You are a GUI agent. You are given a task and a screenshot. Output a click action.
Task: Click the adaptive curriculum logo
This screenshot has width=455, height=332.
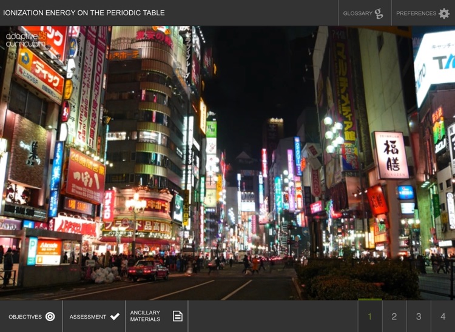(x=26, y=40)
